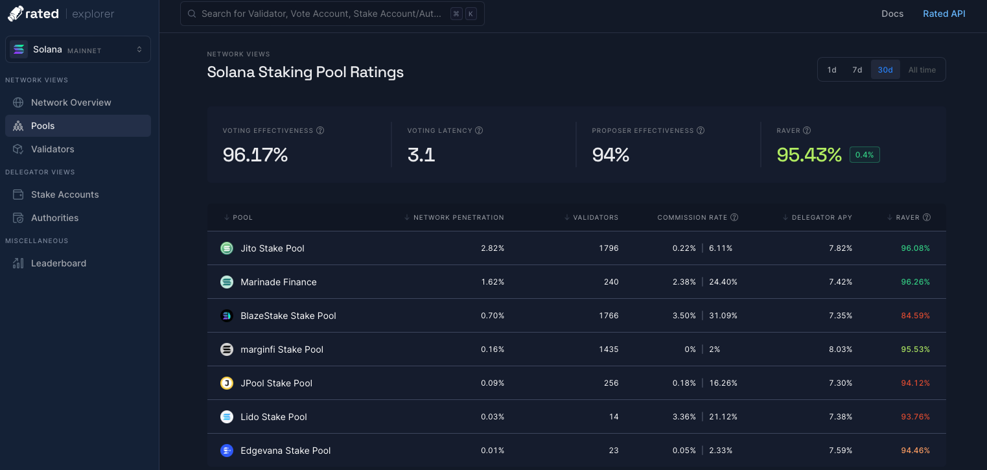Screen dimensions: 987x470
Task: Sort table by RAVER column
Action: pos(903,217)
